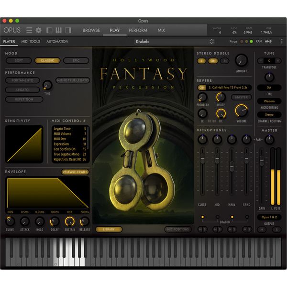
Task: Switch to the Play tab
Action: (115, 31)
